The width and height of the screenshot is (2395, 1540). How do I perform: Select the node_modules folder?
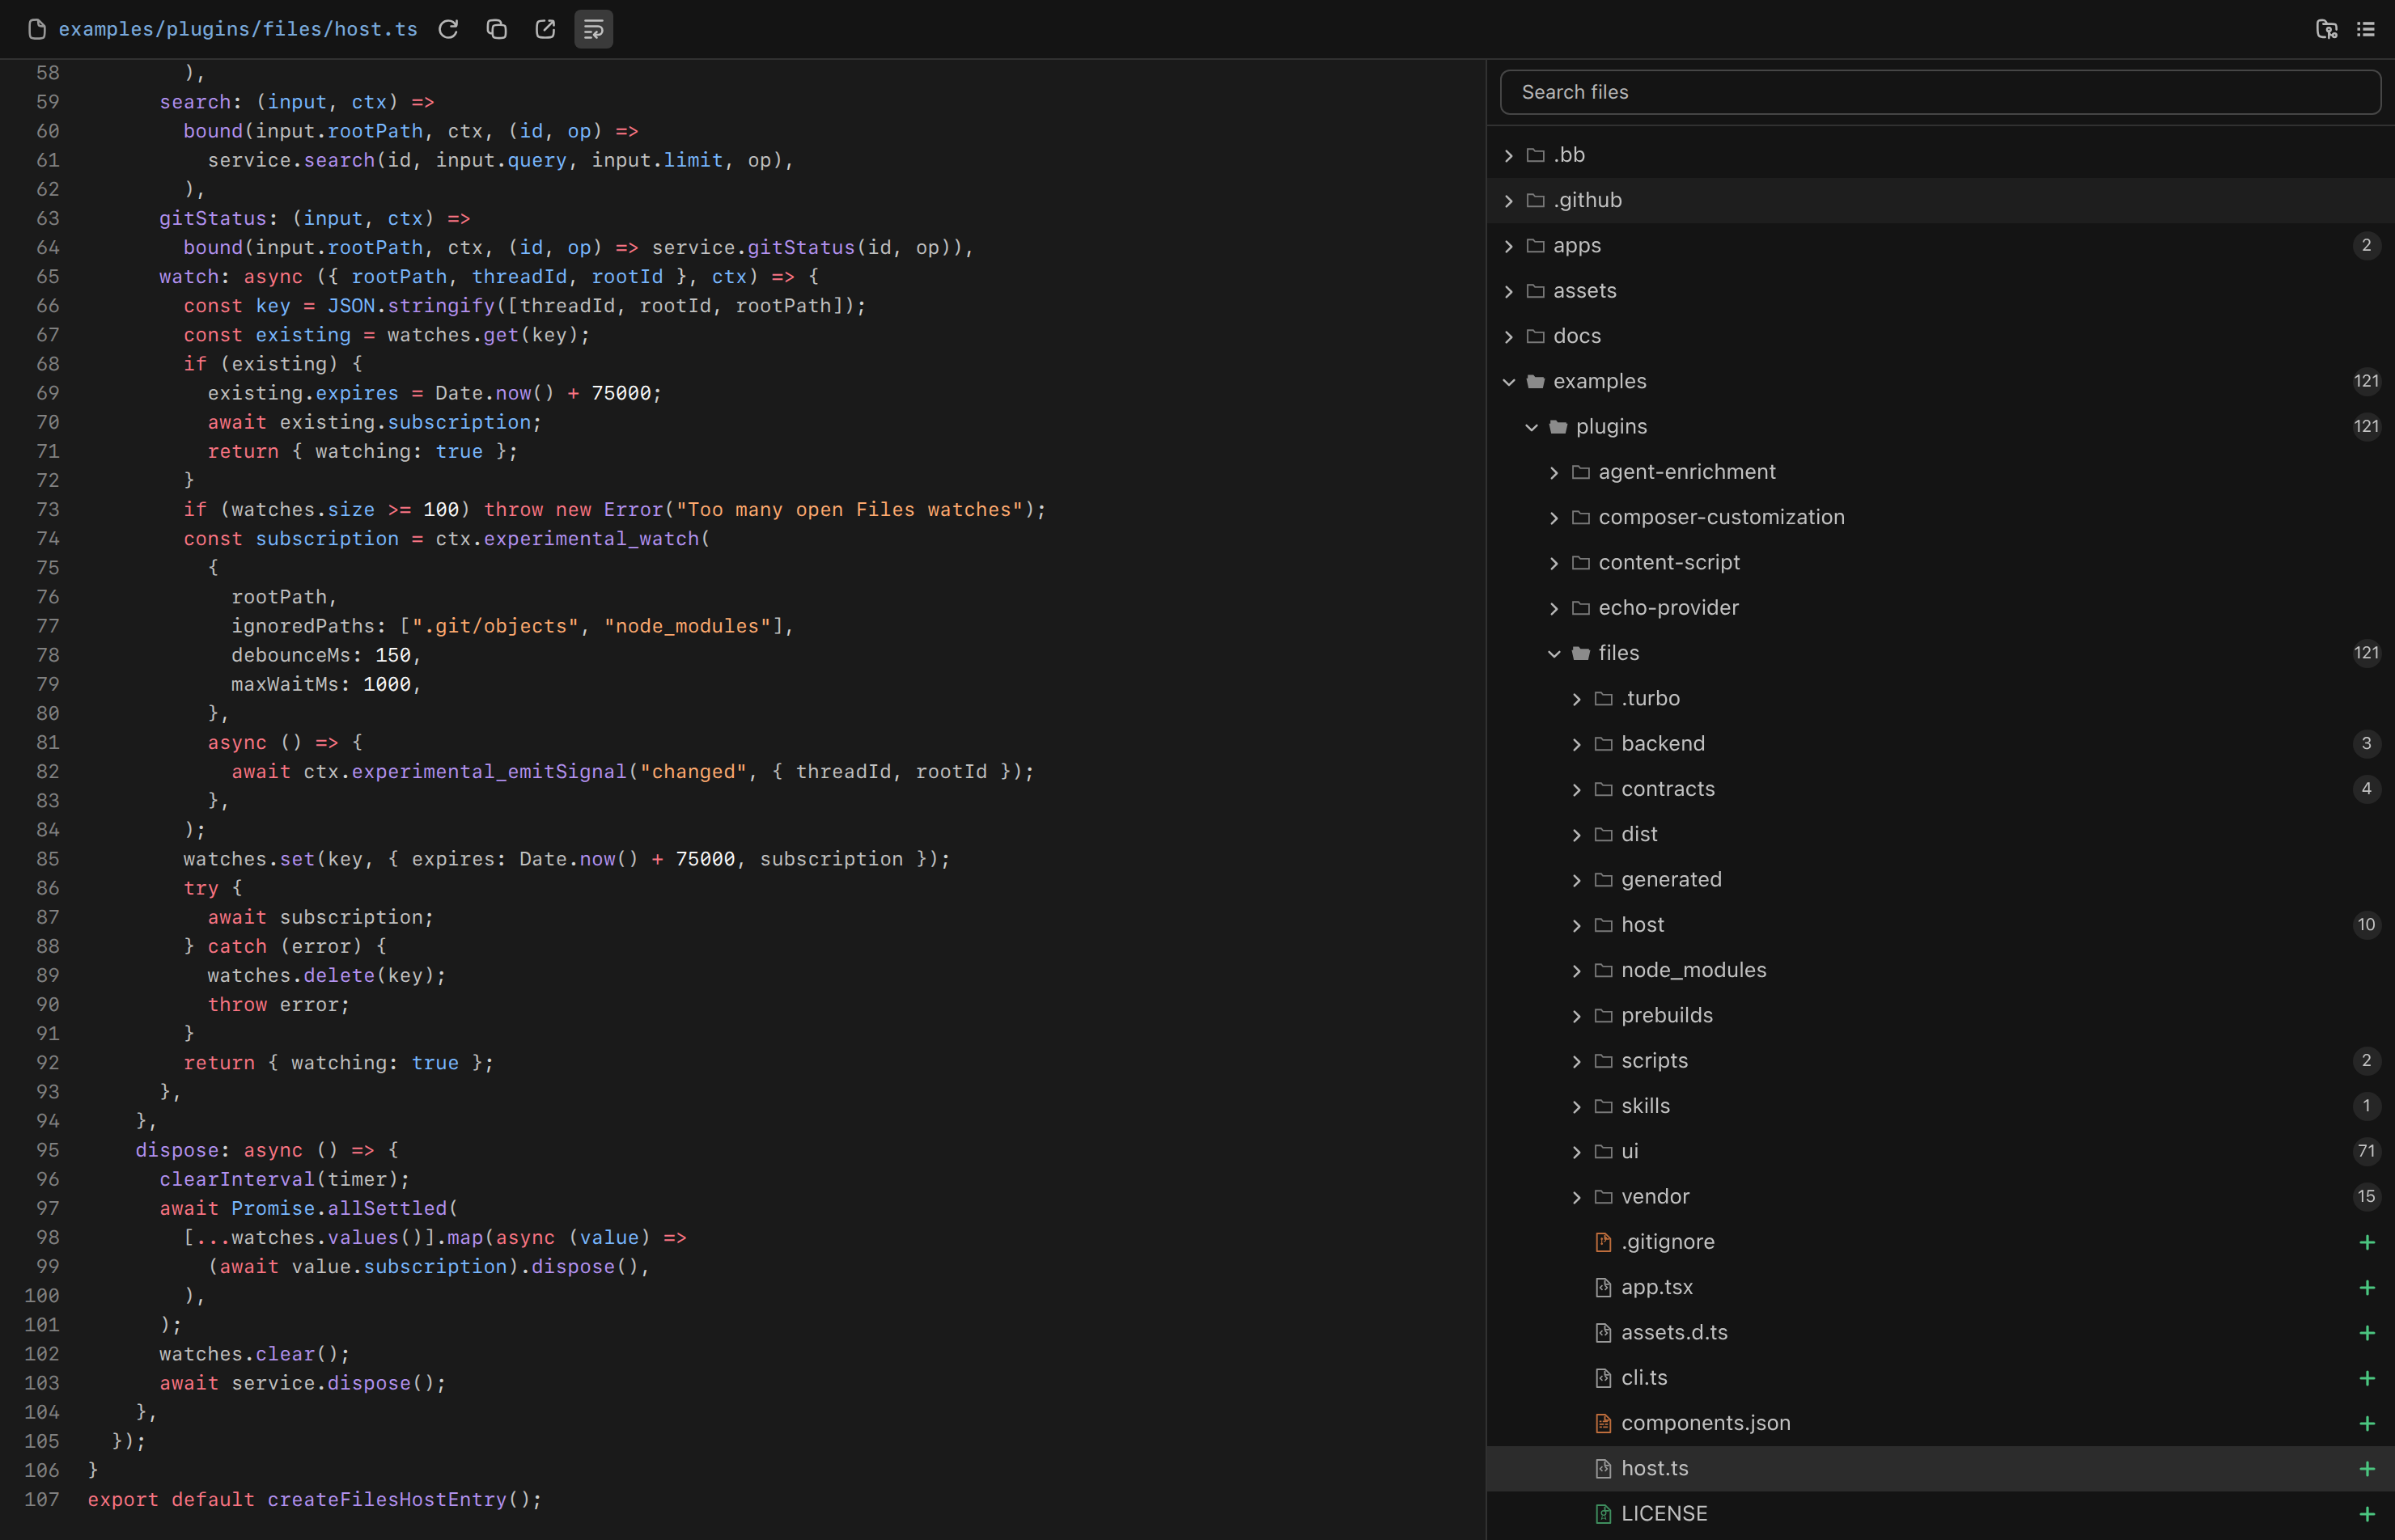coord(1941,970)
